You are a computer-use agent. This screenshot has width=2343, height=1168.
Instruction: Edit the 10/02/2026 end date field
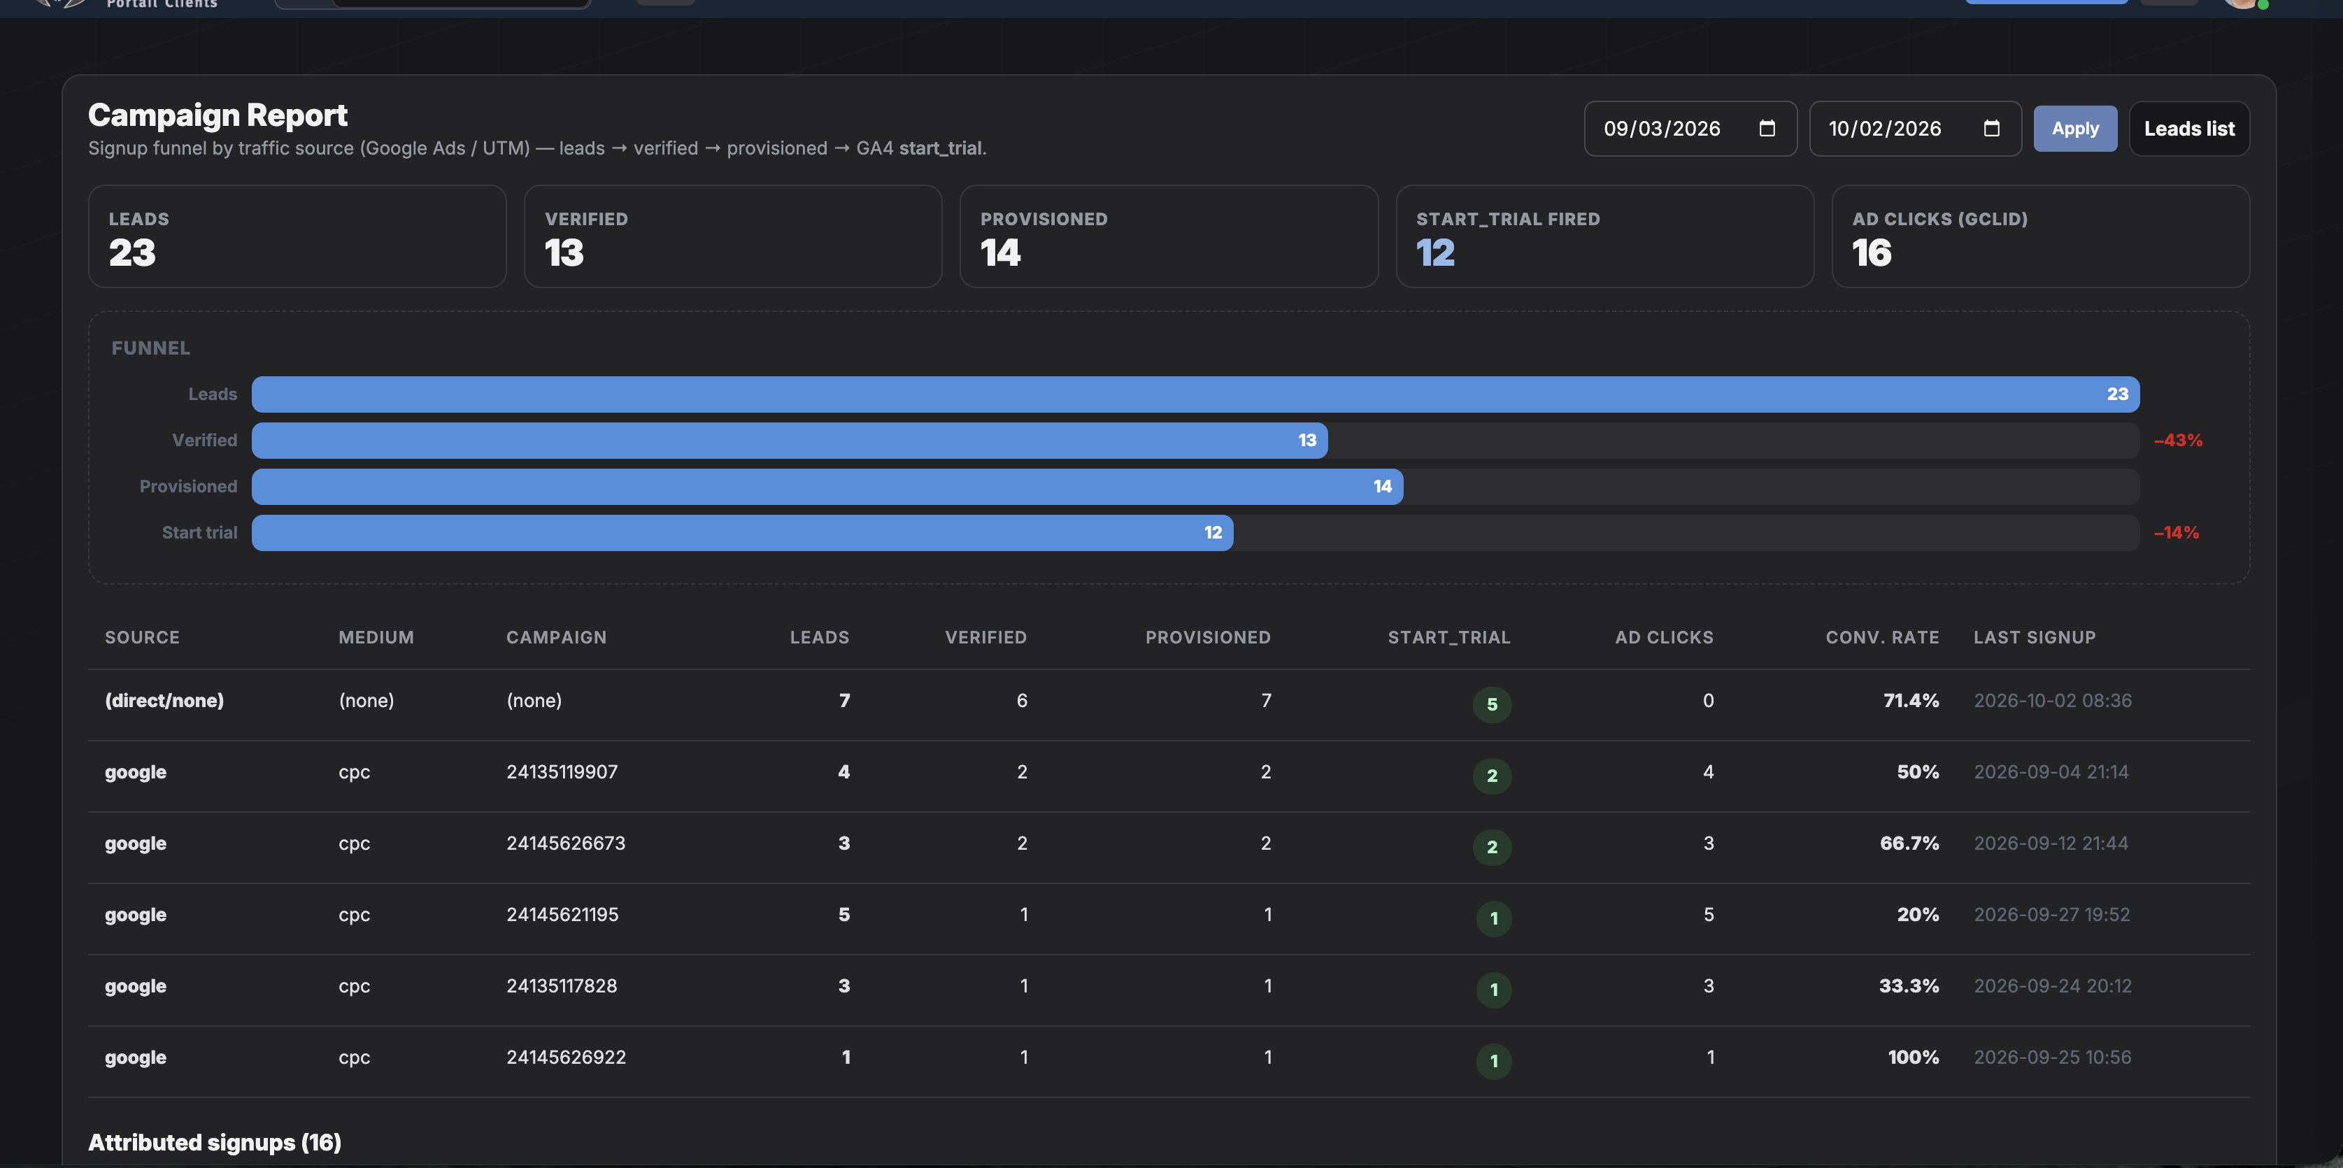pyautogui.click(x=1914, y=128)
